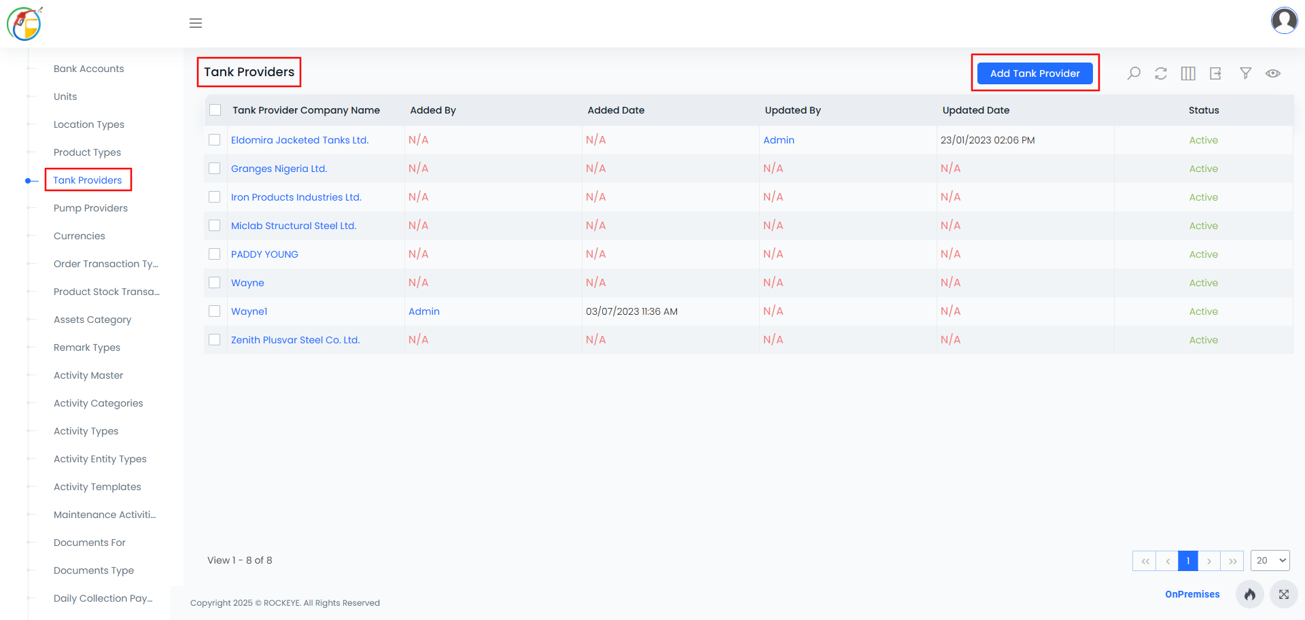This screenshot has height=620, width=1305.
Task: Open the filter funnel icon
Action: (x=1245, y=73)
